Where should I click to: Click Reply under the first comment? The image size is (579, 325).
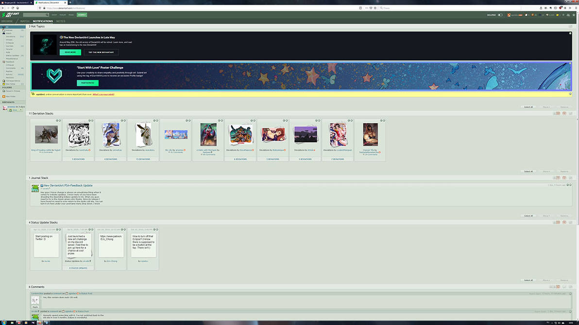coord(35,307)
